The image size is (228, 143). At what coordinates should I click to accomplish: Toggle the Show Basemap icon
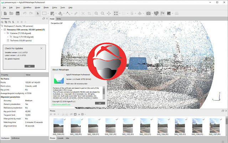click(x=177, y=14)
